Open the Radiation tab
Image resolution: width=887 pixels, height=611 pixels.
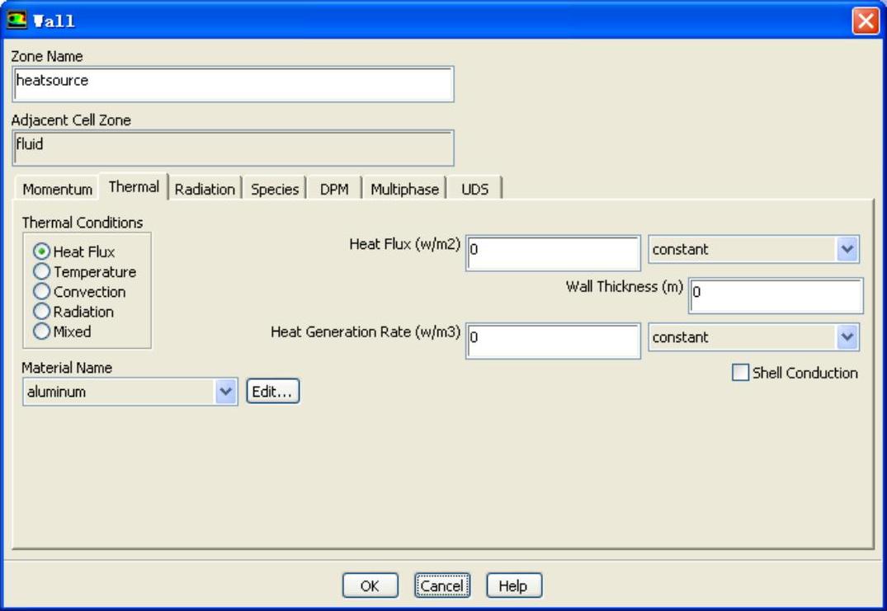pyautogui.click(x=205, y=189)
